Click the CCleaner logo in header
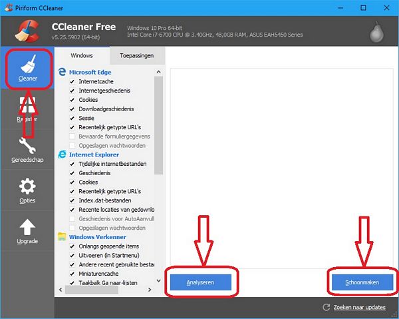This screenshot has width=399, height=319. coord(27,31)
